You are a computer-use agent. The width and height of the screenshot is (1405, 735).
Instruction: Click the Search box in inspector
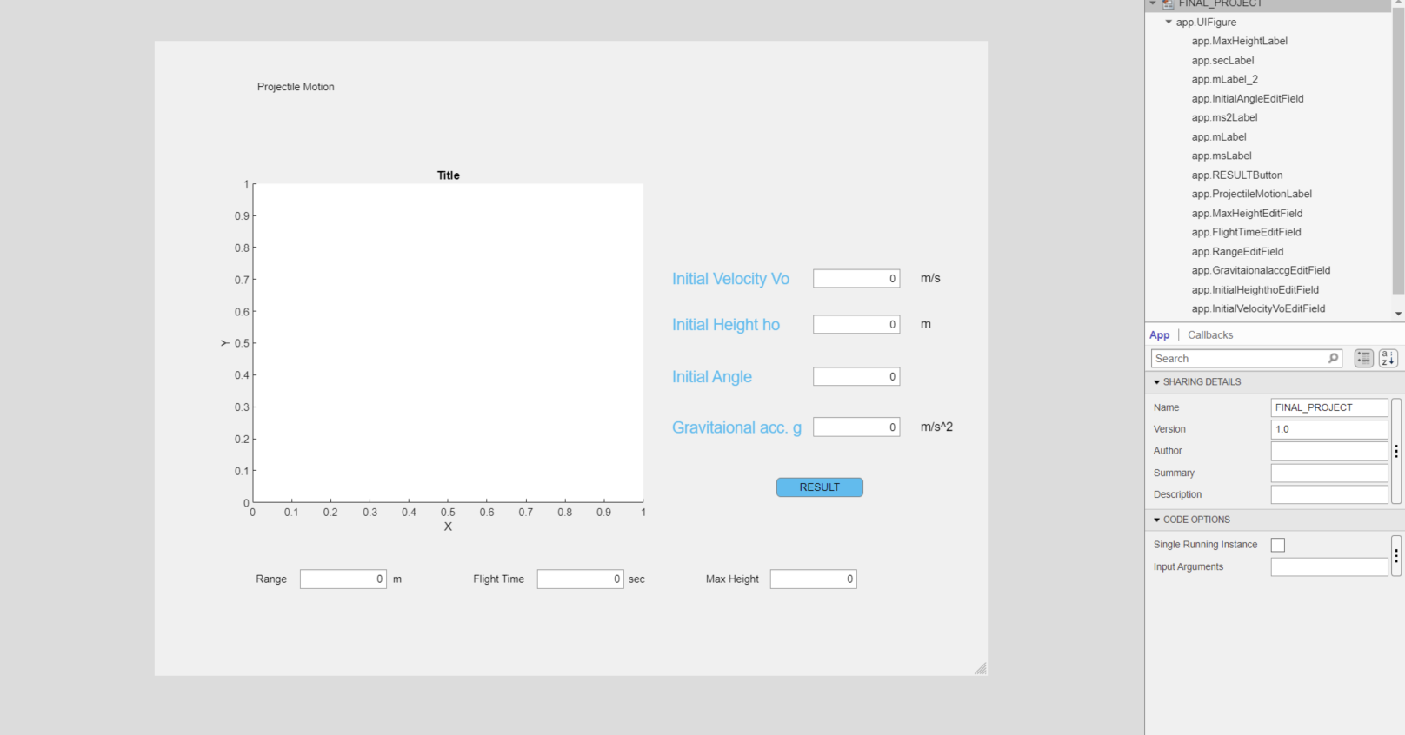click(1247, 358)
